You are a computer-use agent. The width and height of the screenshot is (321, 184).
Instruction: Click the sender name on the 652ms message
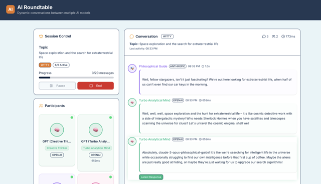tap(154, 139)
